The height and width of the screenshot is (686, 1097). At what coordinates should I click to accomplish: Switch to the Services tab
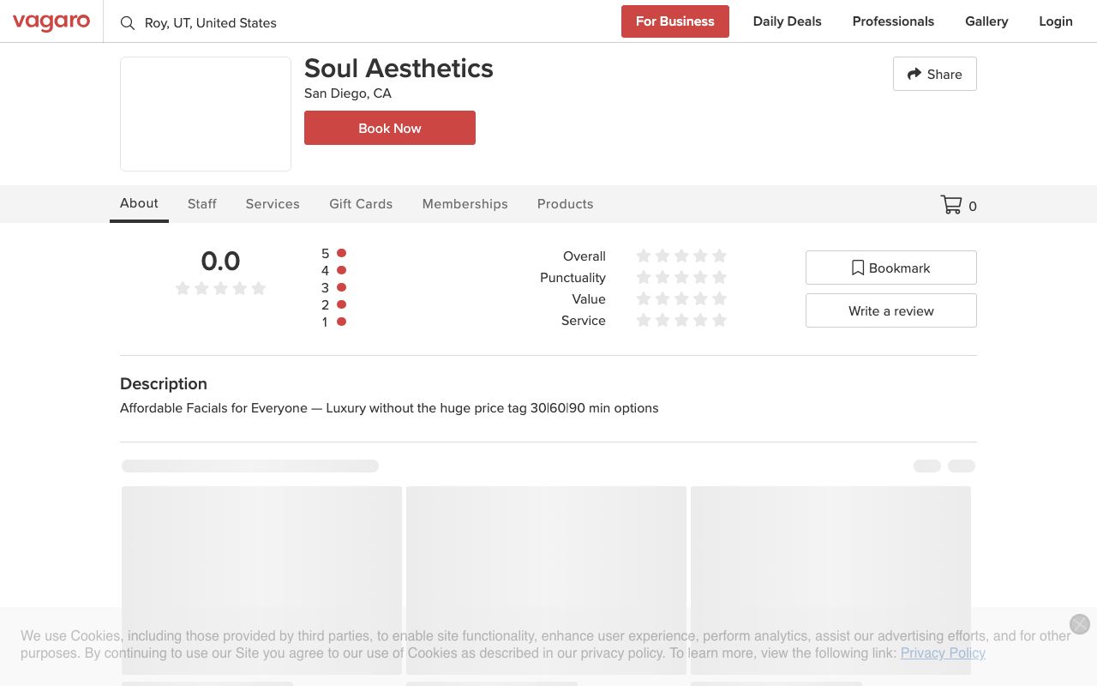[273, 204]
